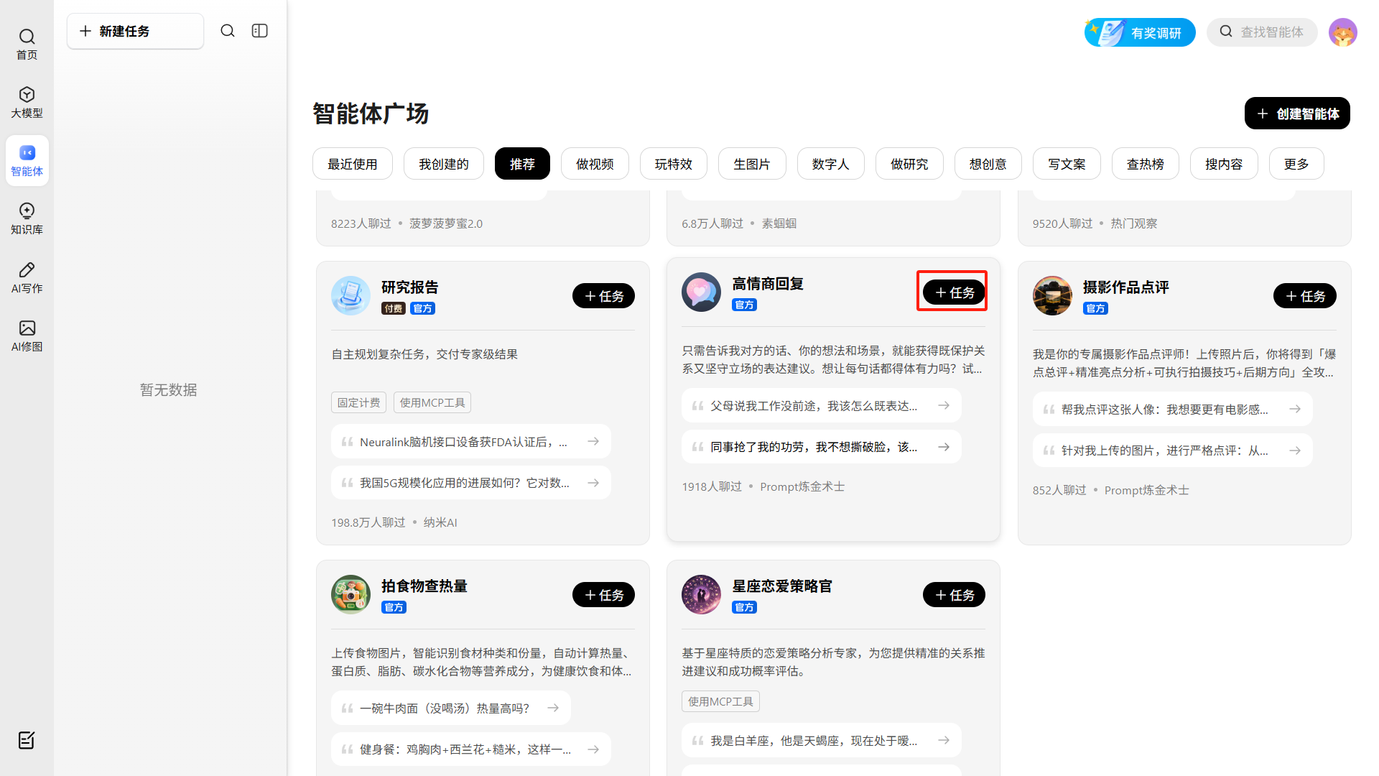Select the 我创建的 tab
1379x776 pixels.
click(443, 164)
